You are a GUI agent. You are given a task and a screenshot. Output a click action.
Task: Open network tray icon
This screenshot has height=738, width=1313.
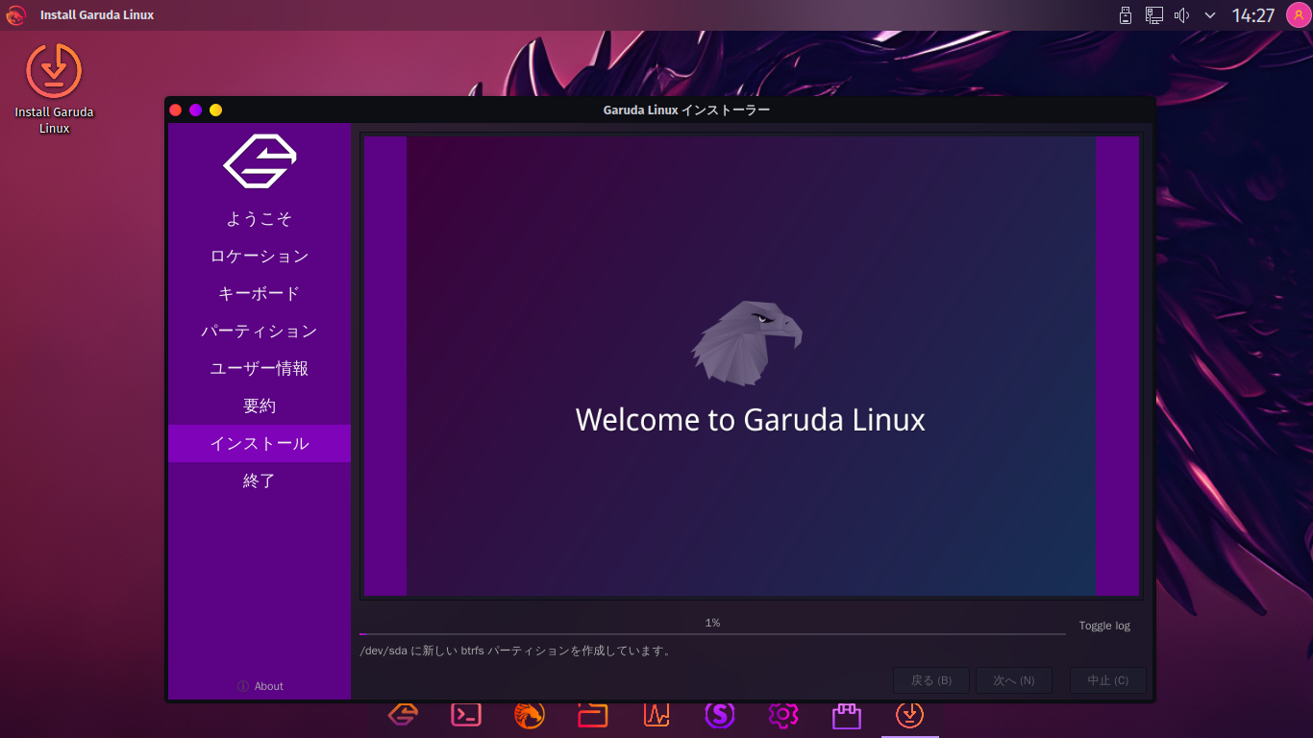click(1154, 15)
